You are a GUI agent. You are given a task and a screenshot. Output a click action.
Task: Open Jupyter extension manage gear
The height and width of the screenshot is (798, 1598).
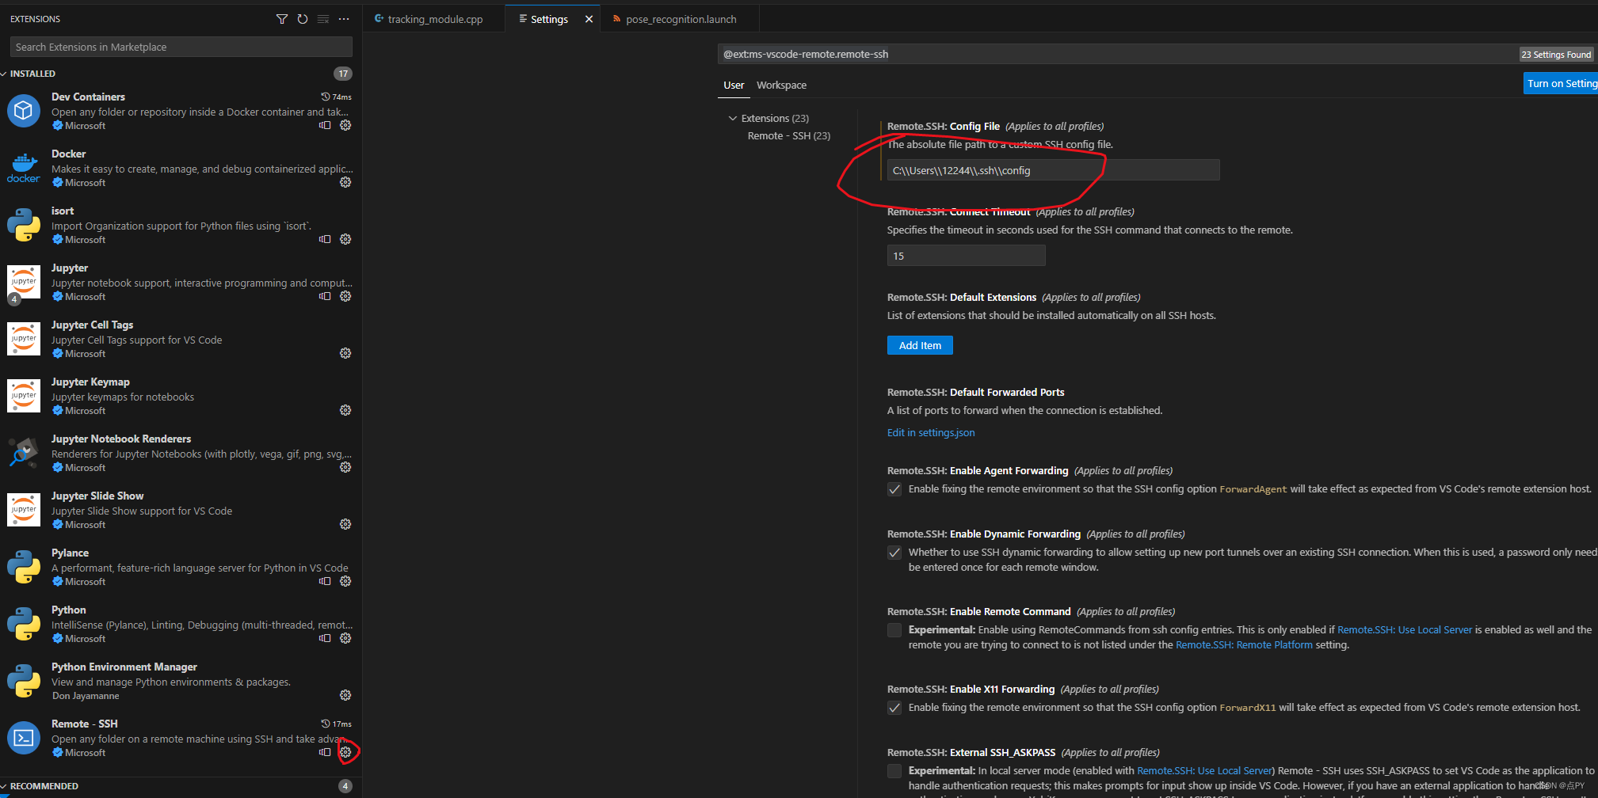(345, 296)
